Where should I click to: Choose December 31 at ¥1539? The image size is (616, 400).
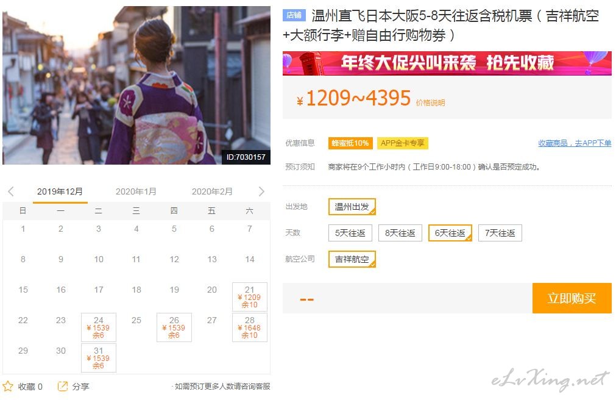(99, 357)
